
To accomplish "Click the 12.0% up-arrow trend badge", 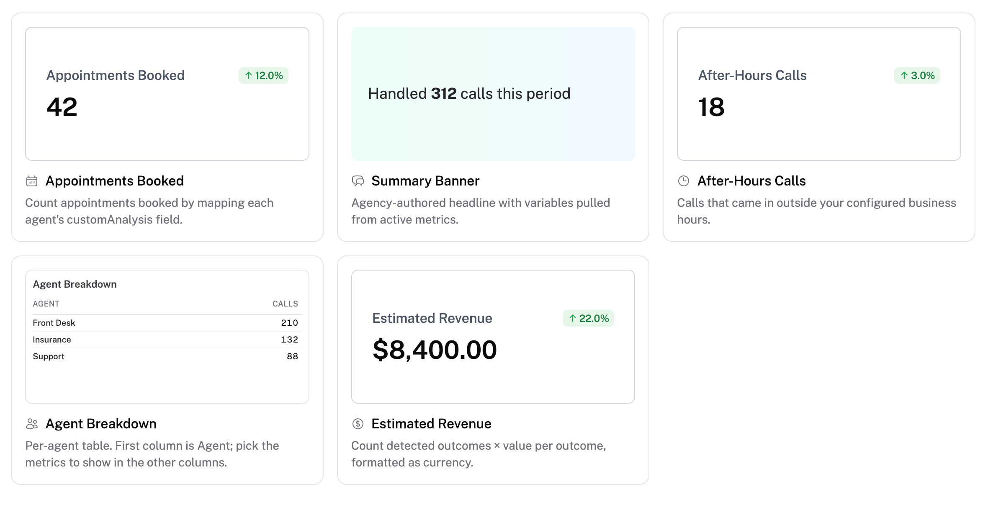I will click(263, 75).
